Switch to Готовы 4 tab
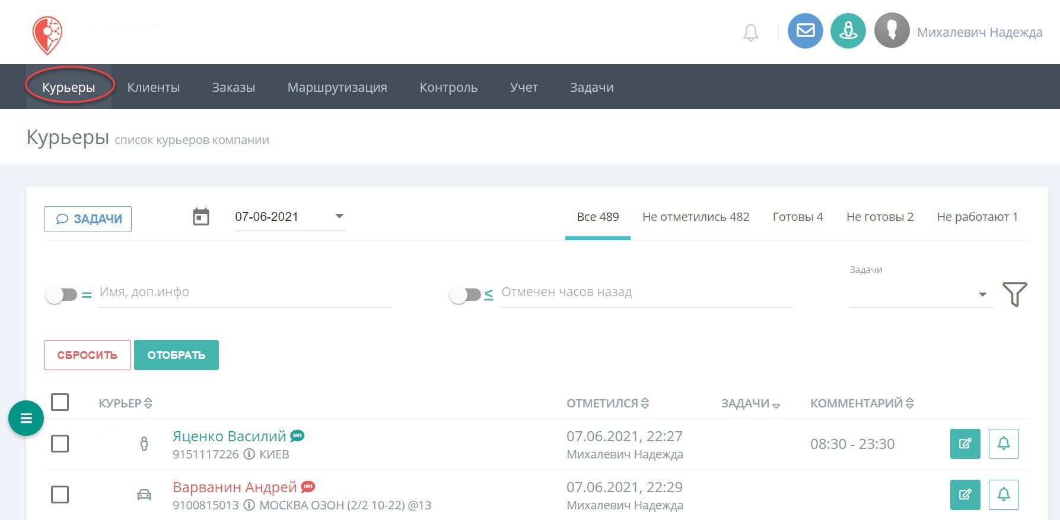1060x520 pixels. 798,217
